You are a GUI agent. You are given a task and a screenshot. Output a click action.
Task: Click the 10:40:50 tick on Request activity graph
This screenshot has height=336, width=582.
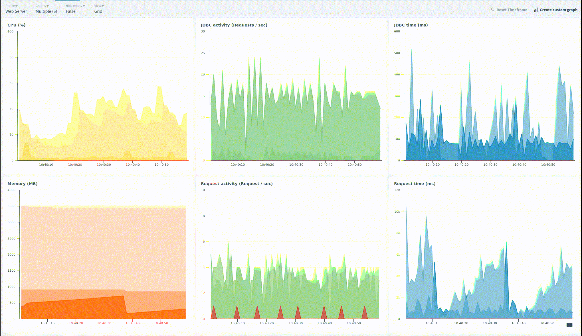354,323
